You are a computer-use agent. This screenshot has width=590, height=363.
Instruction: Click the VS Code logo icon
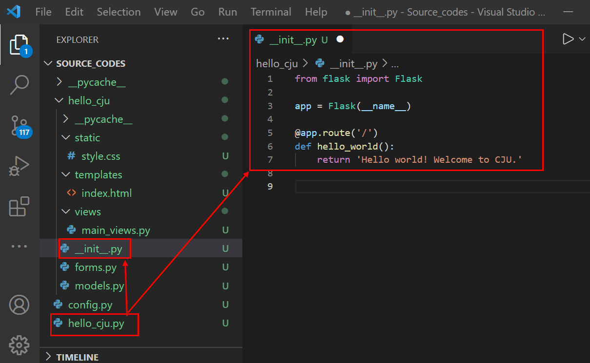pos(13,12)
